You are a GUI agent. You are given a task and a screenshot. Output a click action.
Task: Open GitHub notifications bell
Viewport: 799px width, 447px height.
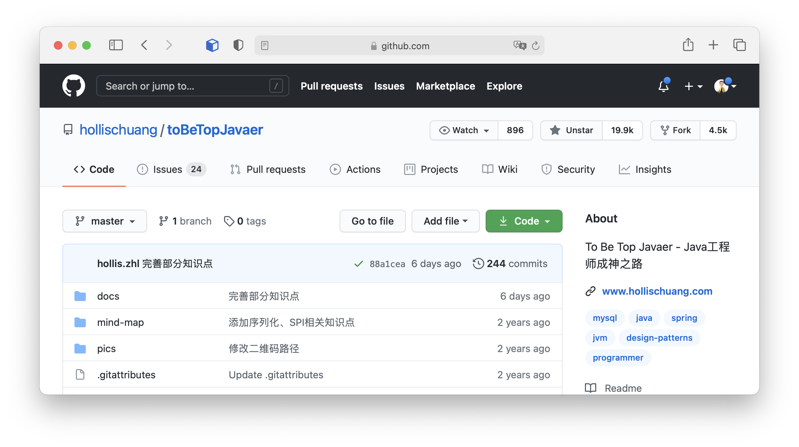coord(664,86)
